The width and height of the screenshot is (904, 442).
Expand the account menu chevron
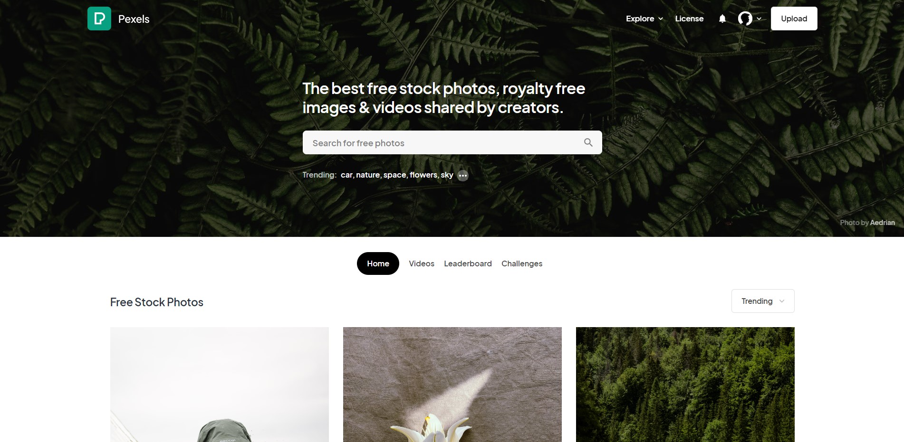tap(759, 19)
